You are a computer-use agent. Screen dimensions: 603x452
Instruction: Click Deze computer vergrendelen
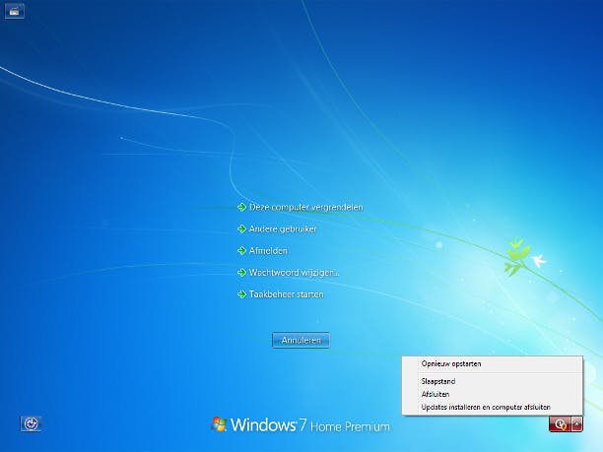[306, 207]
